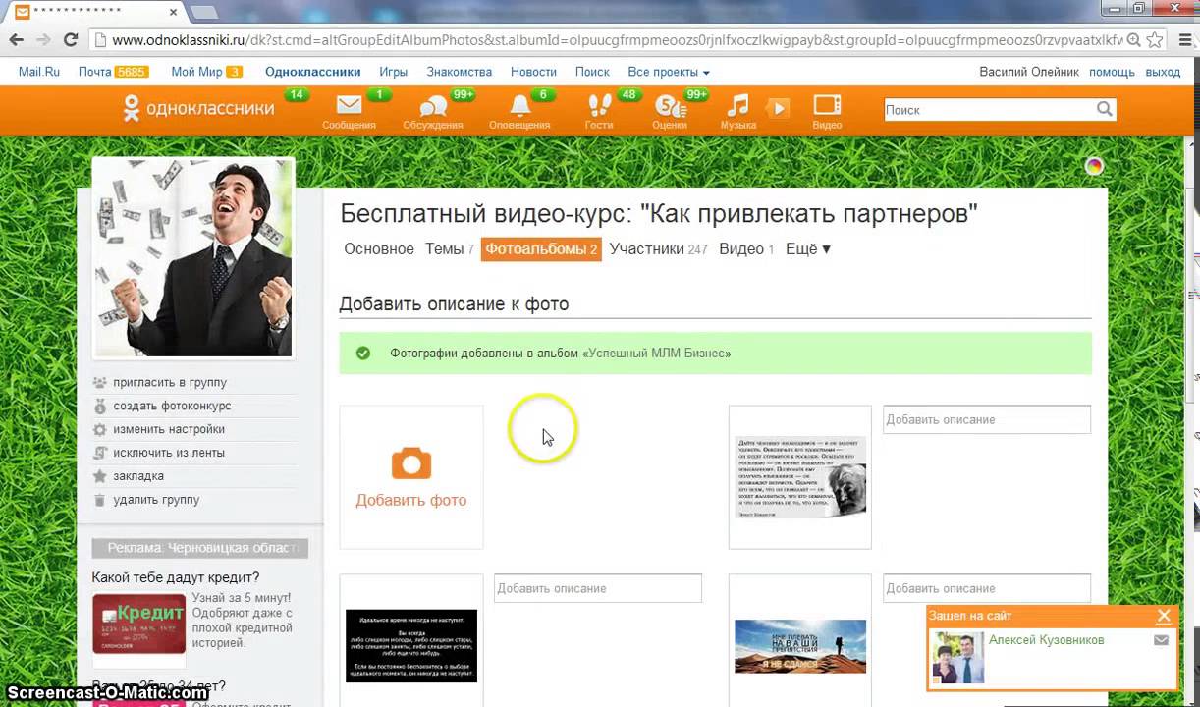Click the browser back arrow
Screen dimensions: 1200x707
pyautogui.click(x=16, y=40)
